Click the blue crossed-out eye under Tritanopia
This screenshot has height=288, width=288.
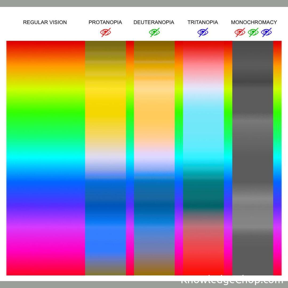(x=203, y=32)
